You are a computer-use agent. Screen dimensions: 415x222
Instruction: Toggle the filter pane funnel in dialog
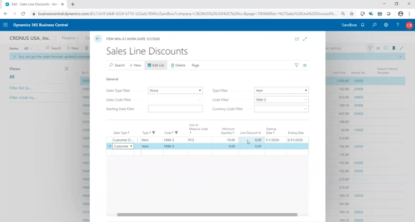coord(297,65)
